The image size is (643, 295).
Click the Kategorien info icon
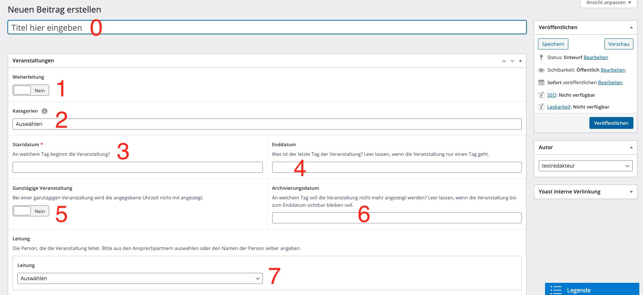45,111
